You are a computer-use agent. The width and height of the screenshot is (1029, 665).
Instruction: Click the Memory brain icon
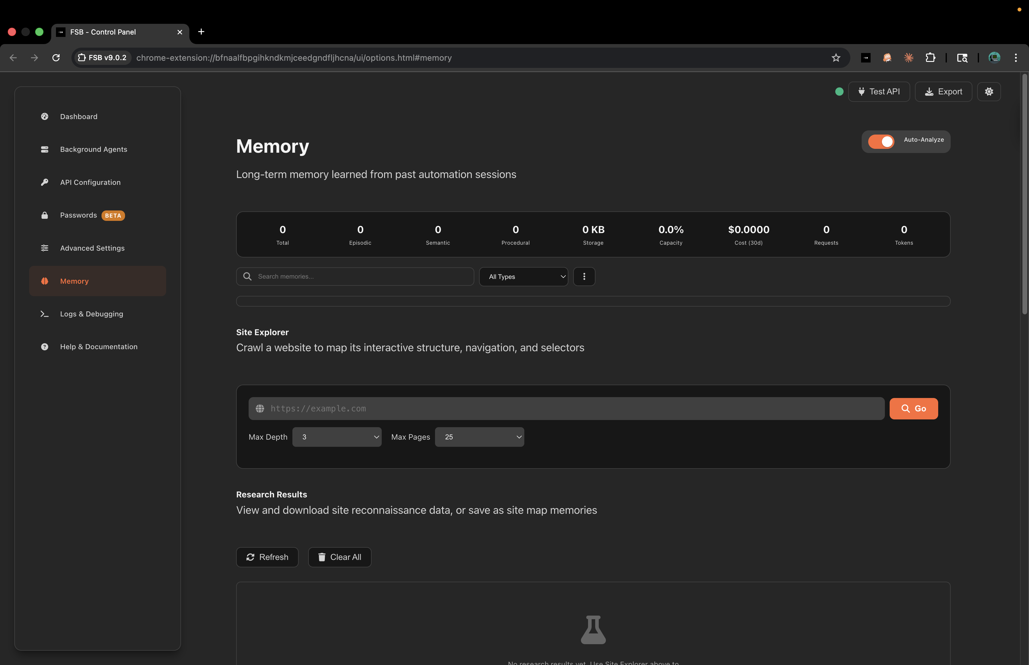pos(44,281)
